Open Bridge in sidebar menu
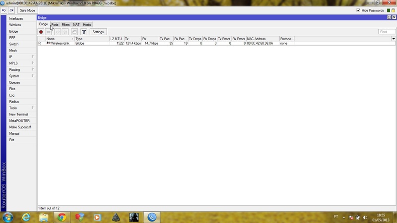This screenshot has width=397, height=223. 21,31
